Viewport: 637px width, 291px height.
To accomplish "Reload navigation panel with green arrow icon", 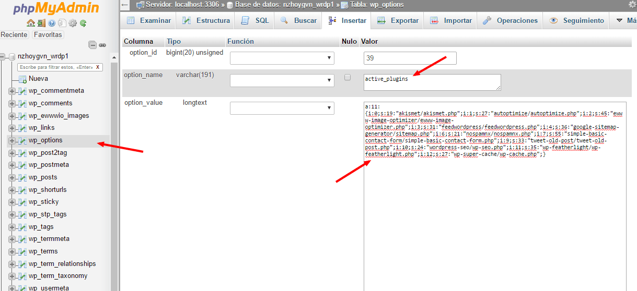I will 83,23.
